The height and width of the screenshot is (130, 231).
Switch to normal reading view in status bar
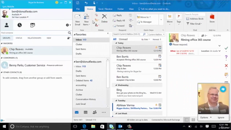point(187,120)
